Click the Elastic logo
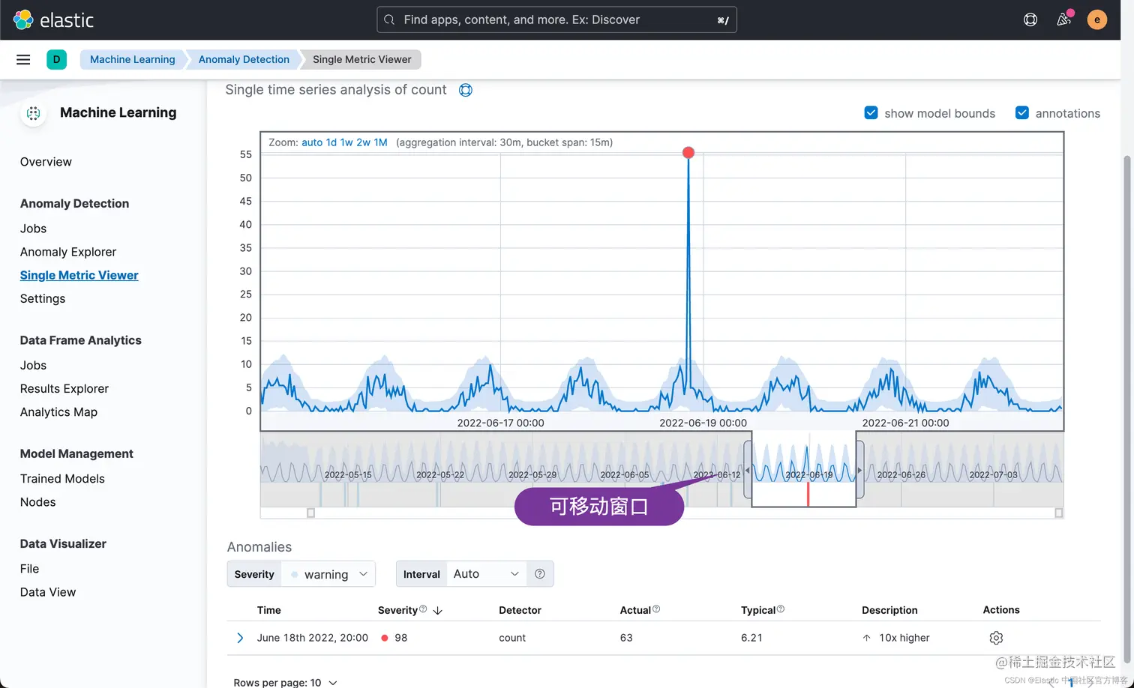 click(x=53, y=19)
